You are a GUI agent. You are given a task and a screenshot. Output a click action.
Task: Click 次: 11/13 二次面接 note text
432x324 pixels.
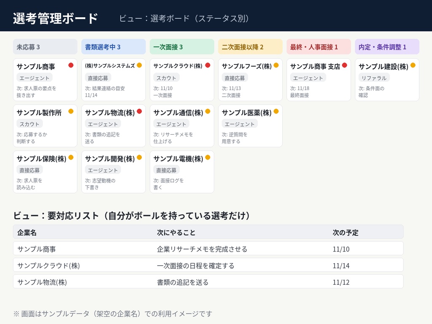coord(232,92)
